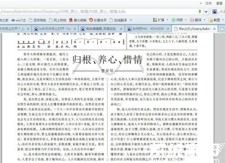The height and width of the screenshot is (163, 225).
Task: Click the Baidu paw search engine icon
Action: click(x=215, y=12)
